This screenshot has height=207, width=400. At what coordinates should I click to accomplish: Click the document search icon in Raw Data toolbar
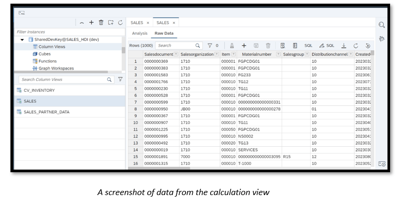click(x=282, y=46)
